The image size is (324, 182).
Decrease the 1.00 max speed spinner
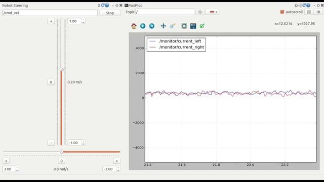(83, 22)
